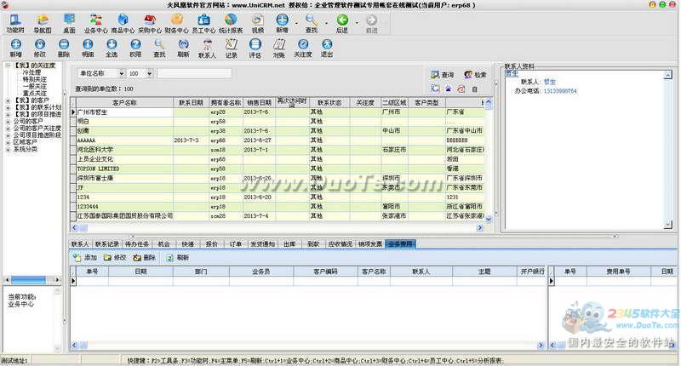Screen dimensions: 681x366
Task: Open the 视频 video icon
Action: pos(258,24)
